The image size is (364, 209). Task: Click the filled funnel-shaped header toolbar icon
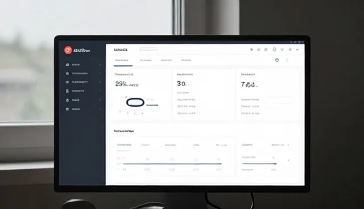pos(251,49)
